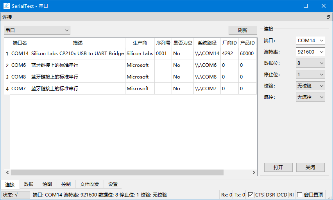Click the left arrow of horizontal scrollbar
Viewport: 333px width, 200px height.
(7, 172)
